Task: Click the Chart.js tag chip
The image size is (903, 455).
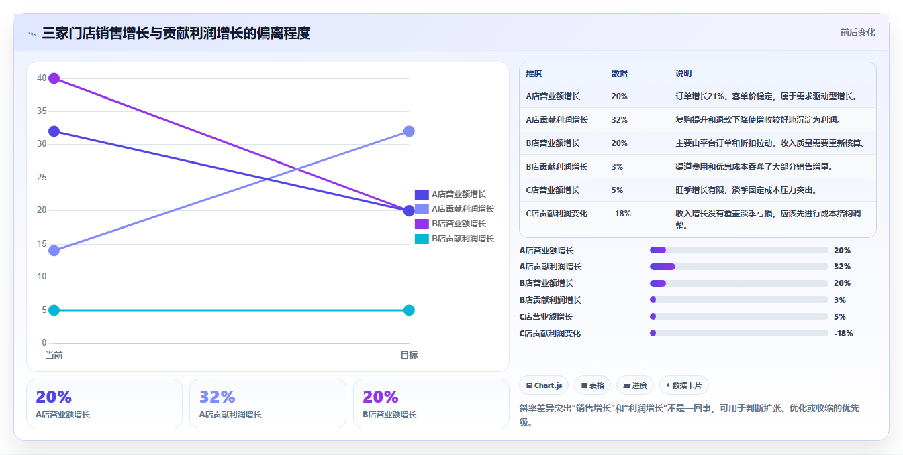Action: point(544,385)
